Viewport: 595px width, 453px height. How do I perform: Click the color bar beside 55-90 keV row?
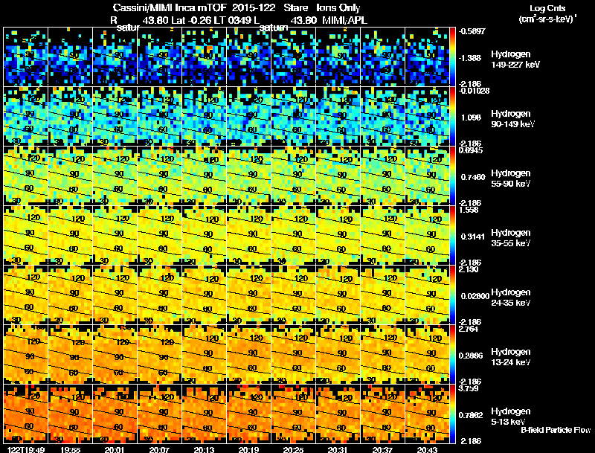pos(452,176)
